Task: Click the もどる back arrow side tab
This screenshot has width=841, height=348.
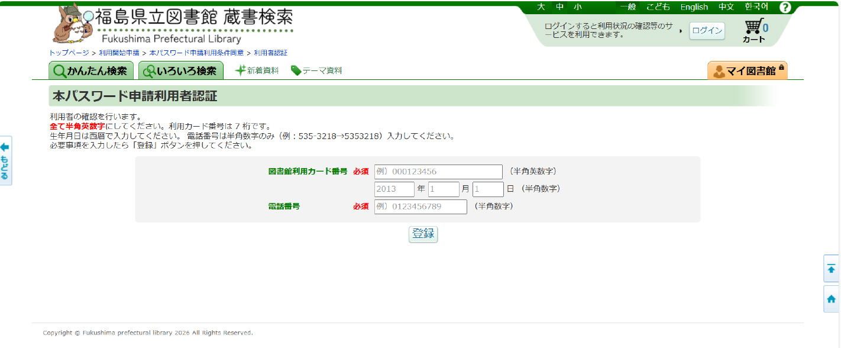Action: coord(5,160)
